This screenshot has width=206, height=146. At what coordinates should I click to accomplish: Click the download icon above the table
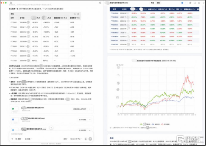pyautogui.click(x=74, y=14)
